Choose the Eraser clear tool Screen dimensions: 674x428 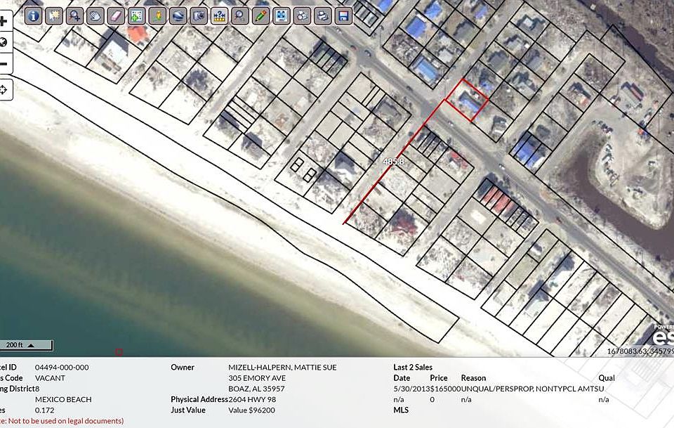click(116, 16)
